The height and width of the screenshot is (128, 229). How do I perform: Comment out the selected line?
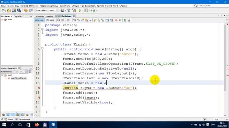[x=125, y=20]
